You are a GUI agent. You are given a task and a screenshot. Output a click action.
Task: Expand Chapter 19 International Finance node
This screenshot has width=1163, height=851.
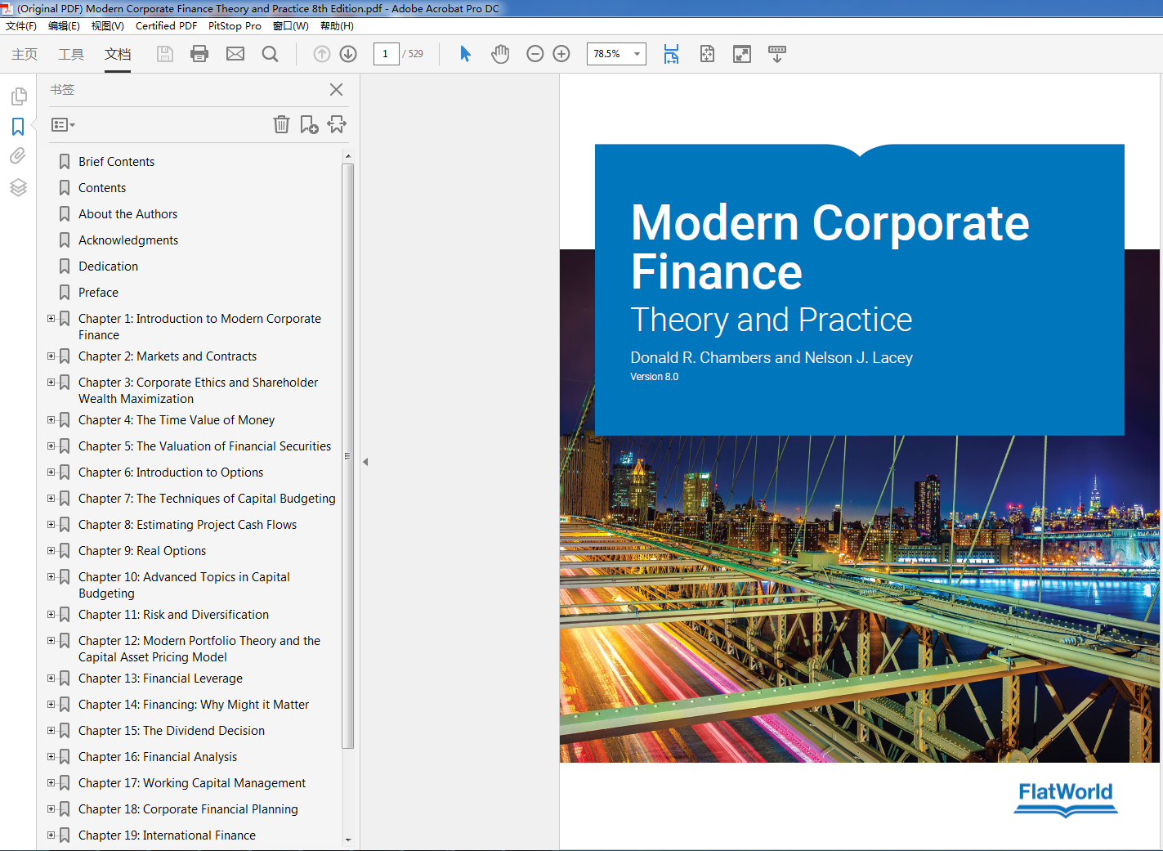point(51,835)
